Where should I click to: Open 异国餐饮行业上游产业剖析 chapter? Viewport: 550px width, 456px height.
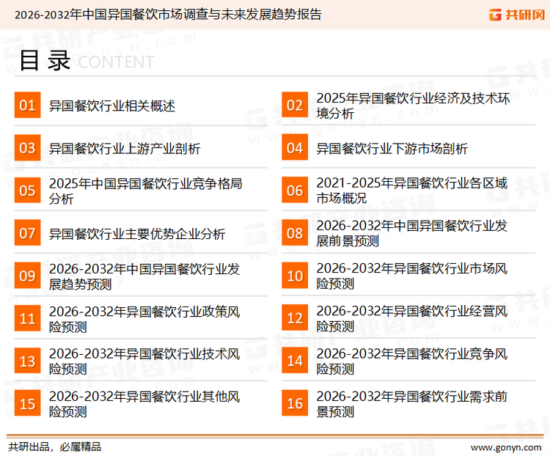coord(125,149)
